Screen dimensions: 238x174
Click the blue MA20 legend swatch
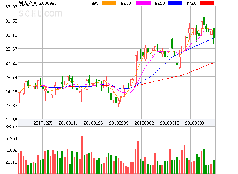175,3
